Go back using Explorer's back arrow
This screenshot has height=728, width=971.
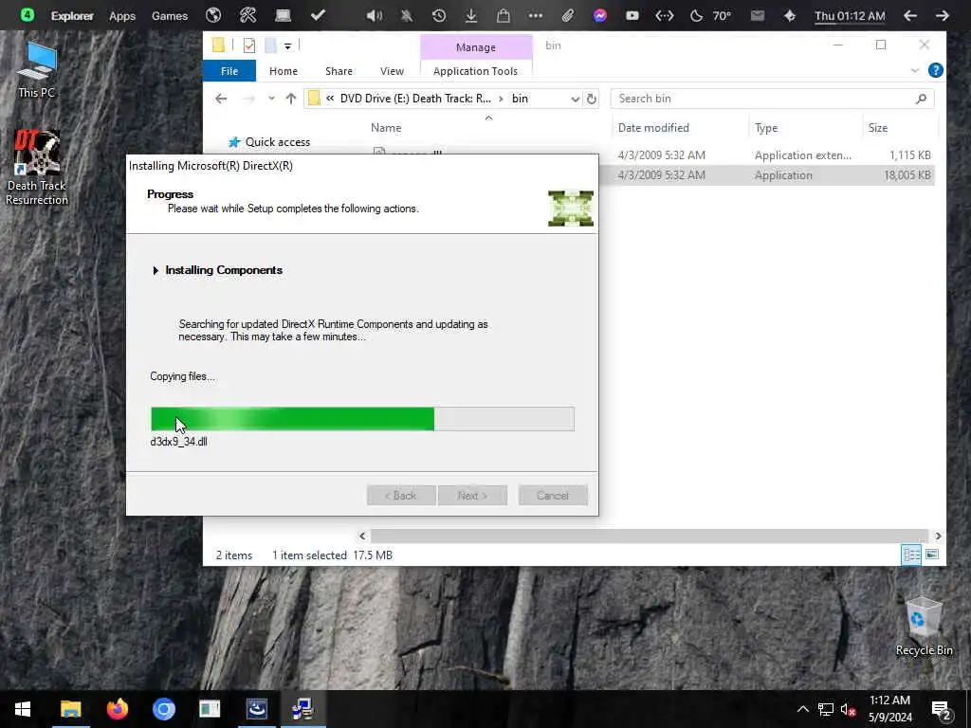pyautogui.click(x=221, y=99)
